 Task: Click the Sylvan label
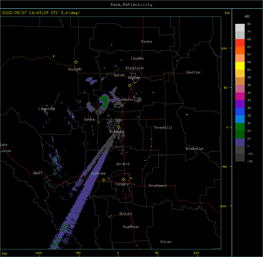coord(119,75)
